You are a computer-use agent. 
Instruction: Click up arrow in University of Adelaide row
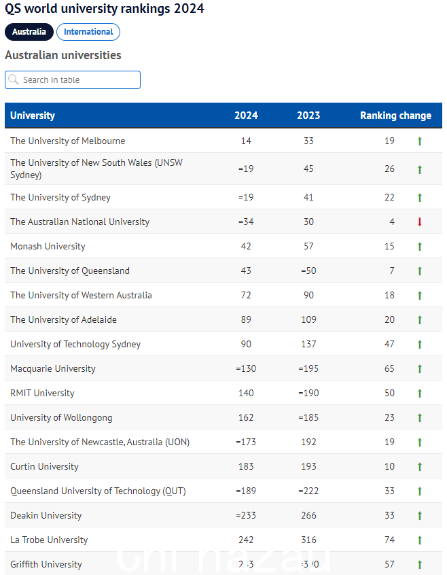[420, 320]
